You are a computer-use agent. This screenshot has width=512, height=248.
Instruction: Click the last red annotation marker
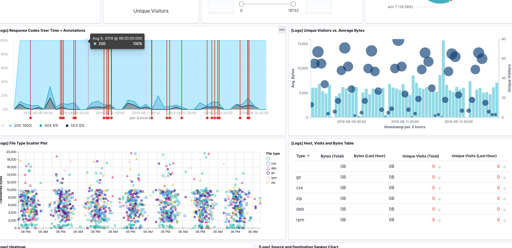coord(249,118)
